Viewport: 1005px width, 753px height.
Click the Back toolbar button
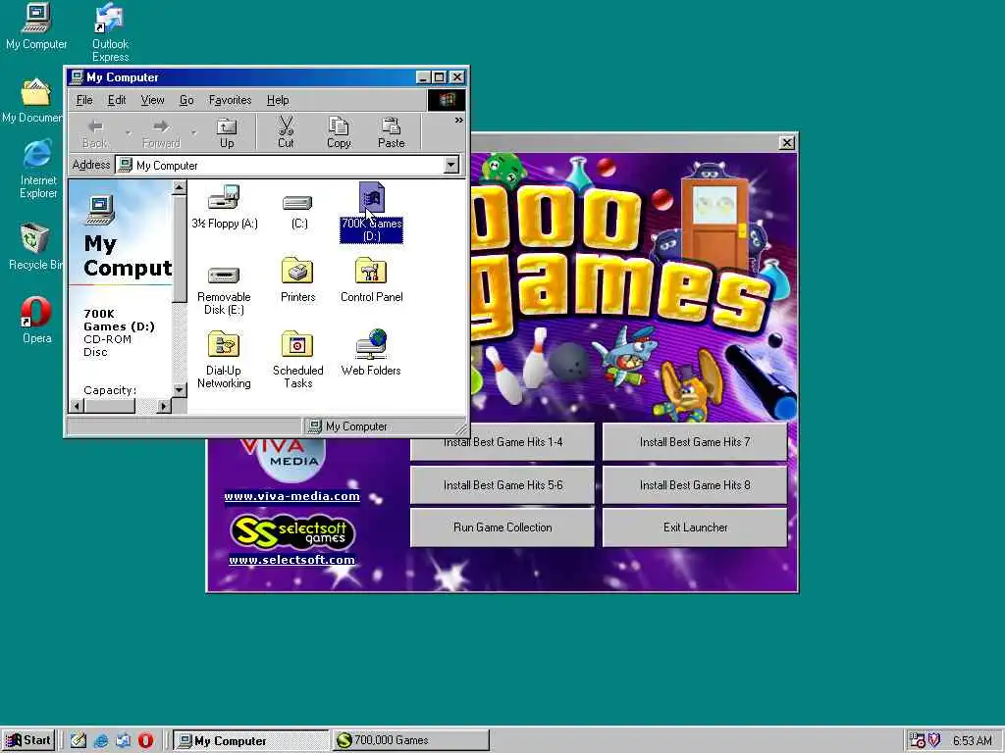[x=95, y=133]
